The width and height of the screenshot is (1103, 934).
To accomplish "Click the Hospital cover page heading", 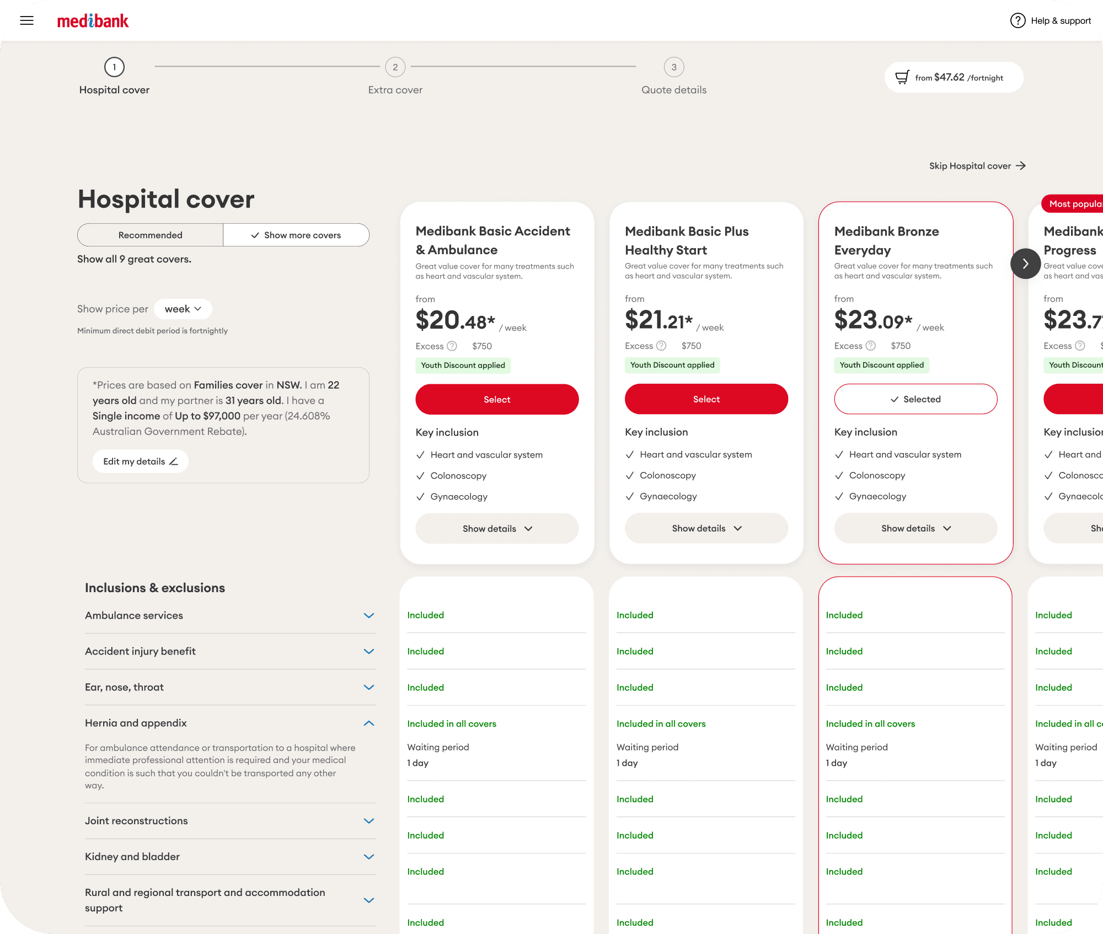I will point(166,199).
